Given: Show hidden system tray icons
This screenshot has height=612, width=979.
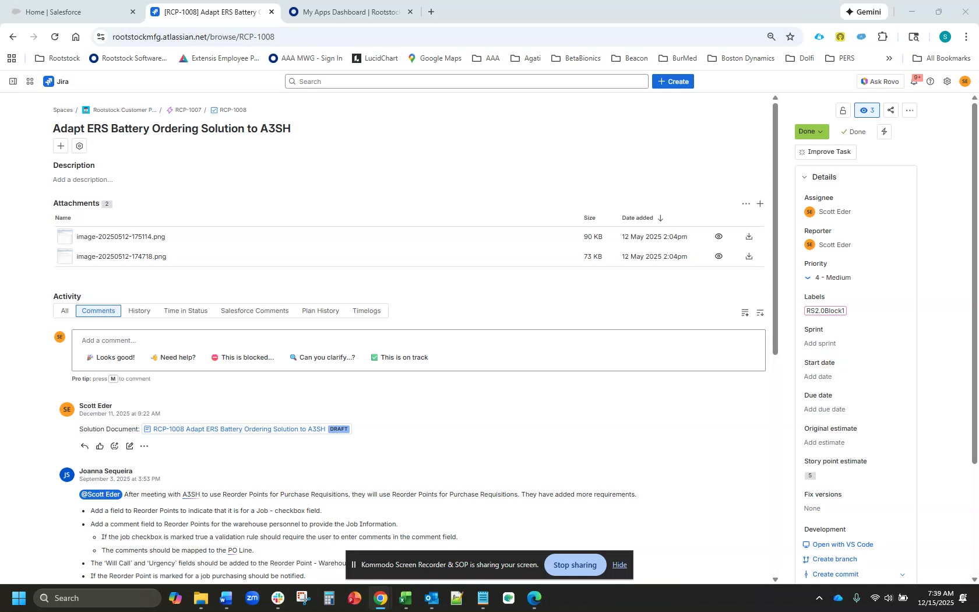Looking at the screenshot, I should [x=819, y=598].
